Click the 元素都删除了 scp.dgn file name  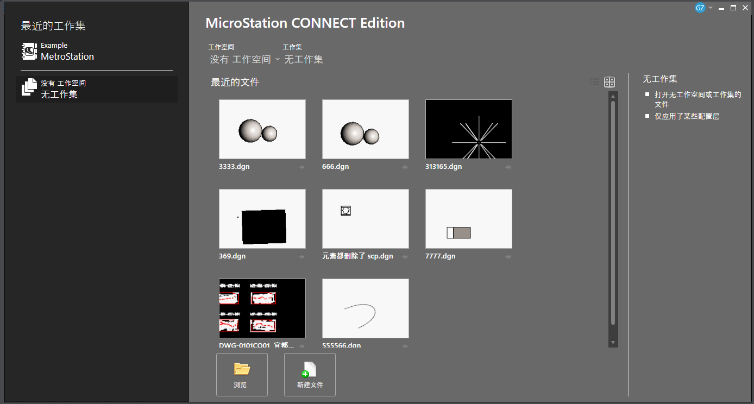coord(357,256)
